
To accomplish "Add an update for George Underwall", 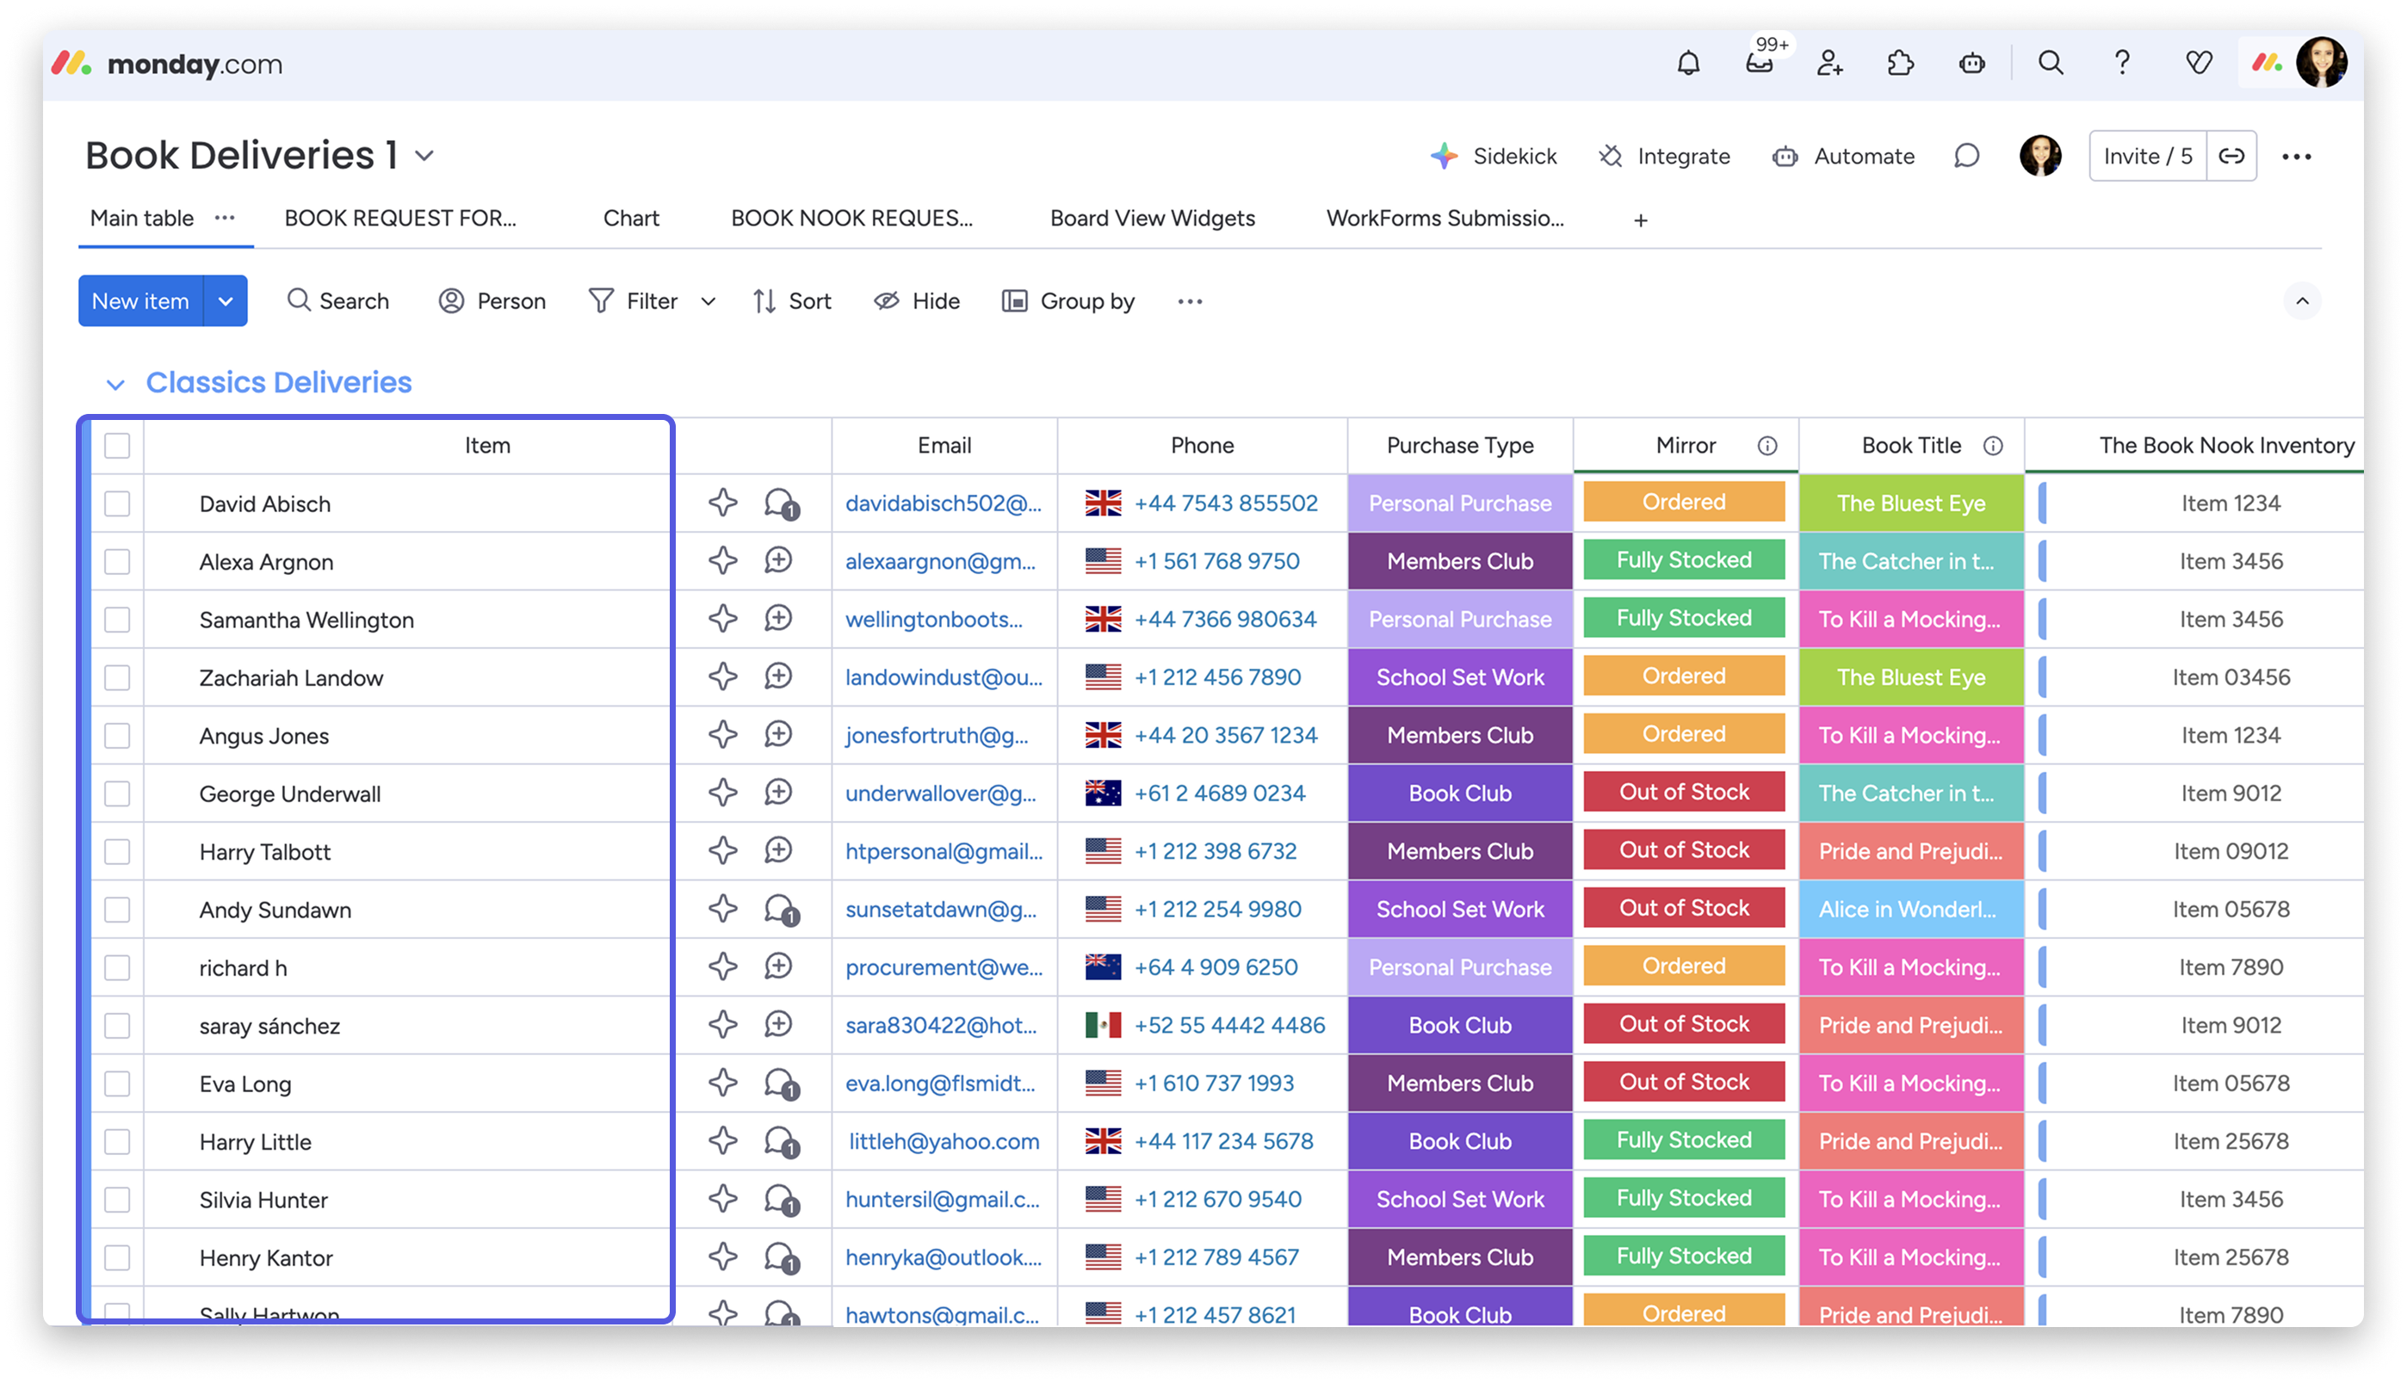I will click(x=778, y=792).
